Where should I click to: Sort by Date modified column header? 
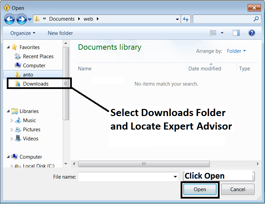(x=205, y=69)
